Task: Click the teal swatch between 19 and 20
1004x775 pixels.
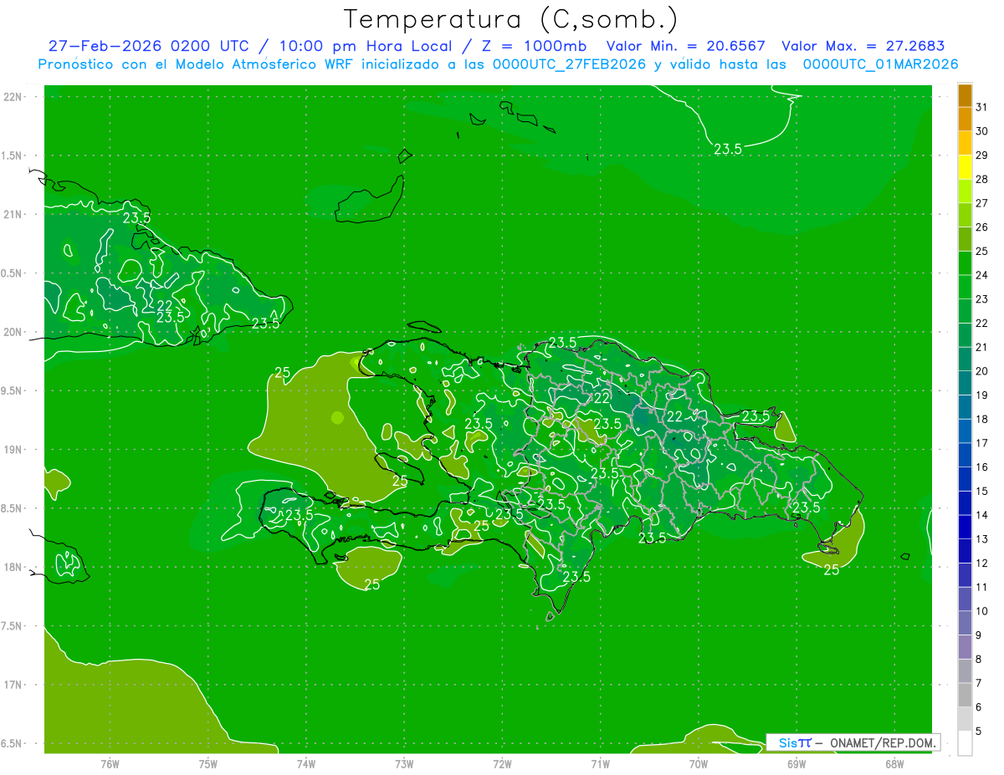Action: tap(965, 384)
